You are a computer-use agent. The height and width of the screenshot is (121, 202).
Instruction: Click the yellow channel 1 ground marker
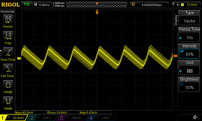19,58
